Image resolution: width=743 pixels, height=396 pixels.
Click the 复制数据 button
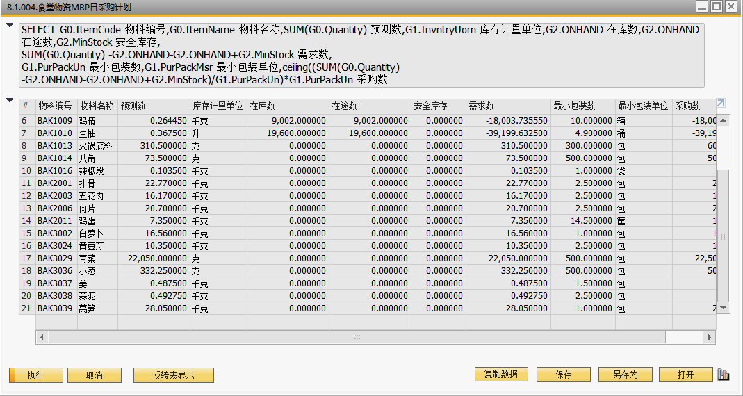501,374
